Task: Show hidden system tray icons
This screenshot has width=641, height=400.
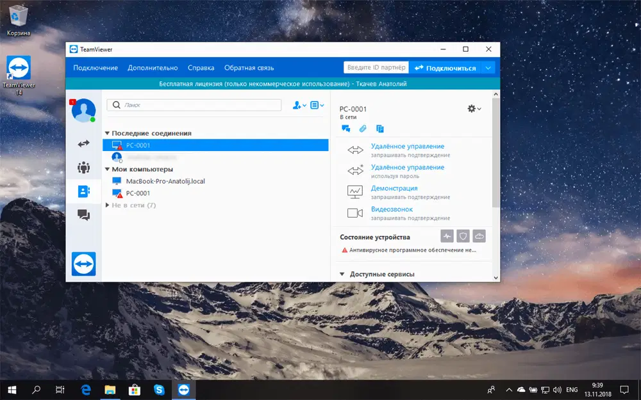Action: pyautogui.click(x=509, y=390)
